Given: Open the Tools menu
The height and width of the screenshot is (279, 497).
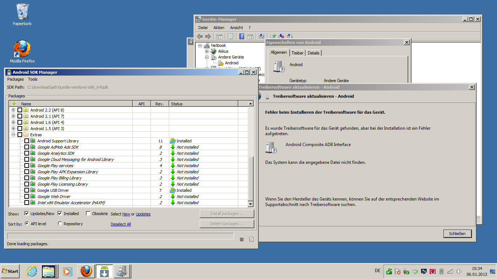Looking at the screenshot, I should tap(33, 79).
